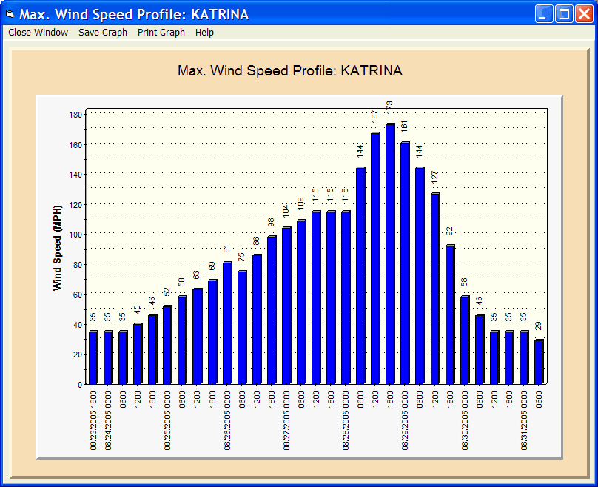Click the chart title above the graph
Screen dimensions: 598x487
[x=290, y=71]
